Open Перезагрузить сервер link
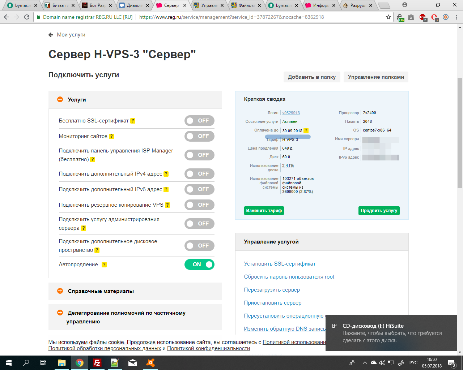Screen dimensions: 463x370 272,290
